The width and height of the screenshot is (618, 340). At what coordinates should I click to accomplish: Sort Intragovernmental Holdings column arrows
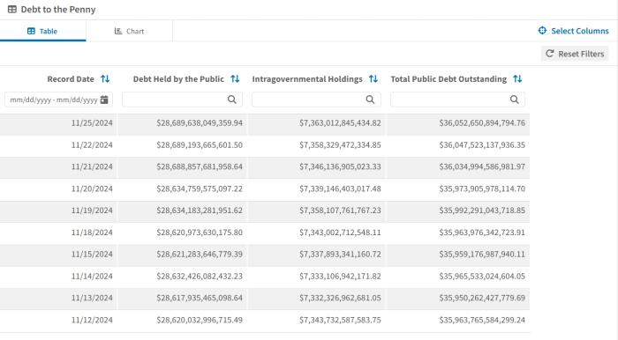[373, 78]
